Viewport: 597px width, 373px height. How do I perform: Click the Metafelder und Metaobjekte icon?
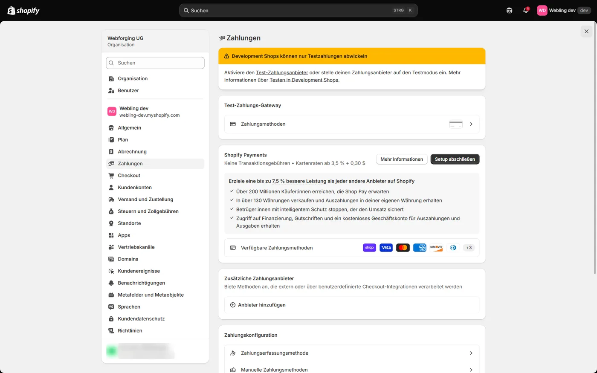click(111, 295)
